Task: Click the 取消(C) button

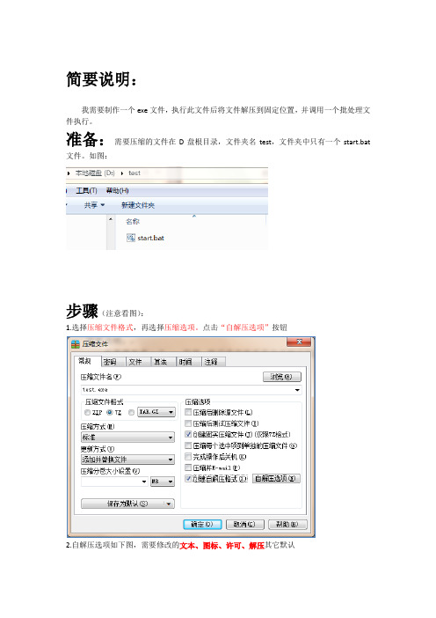Action: point(244,525)
